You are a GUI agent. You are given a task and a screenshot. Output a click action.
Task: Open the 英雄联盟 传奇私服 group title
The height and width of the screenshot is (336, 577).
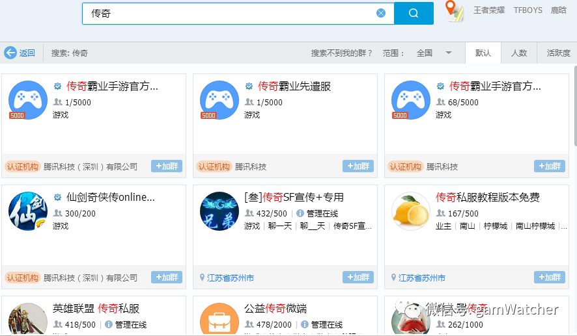[96, 309]
